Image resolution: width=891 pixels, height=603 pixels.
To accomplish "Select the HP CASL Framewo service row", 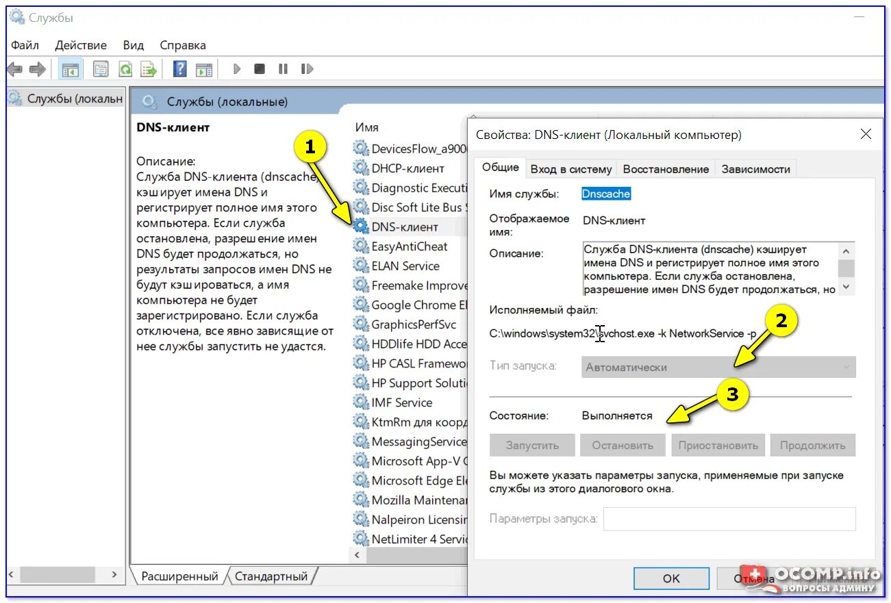I will click(x=410, y=363).
